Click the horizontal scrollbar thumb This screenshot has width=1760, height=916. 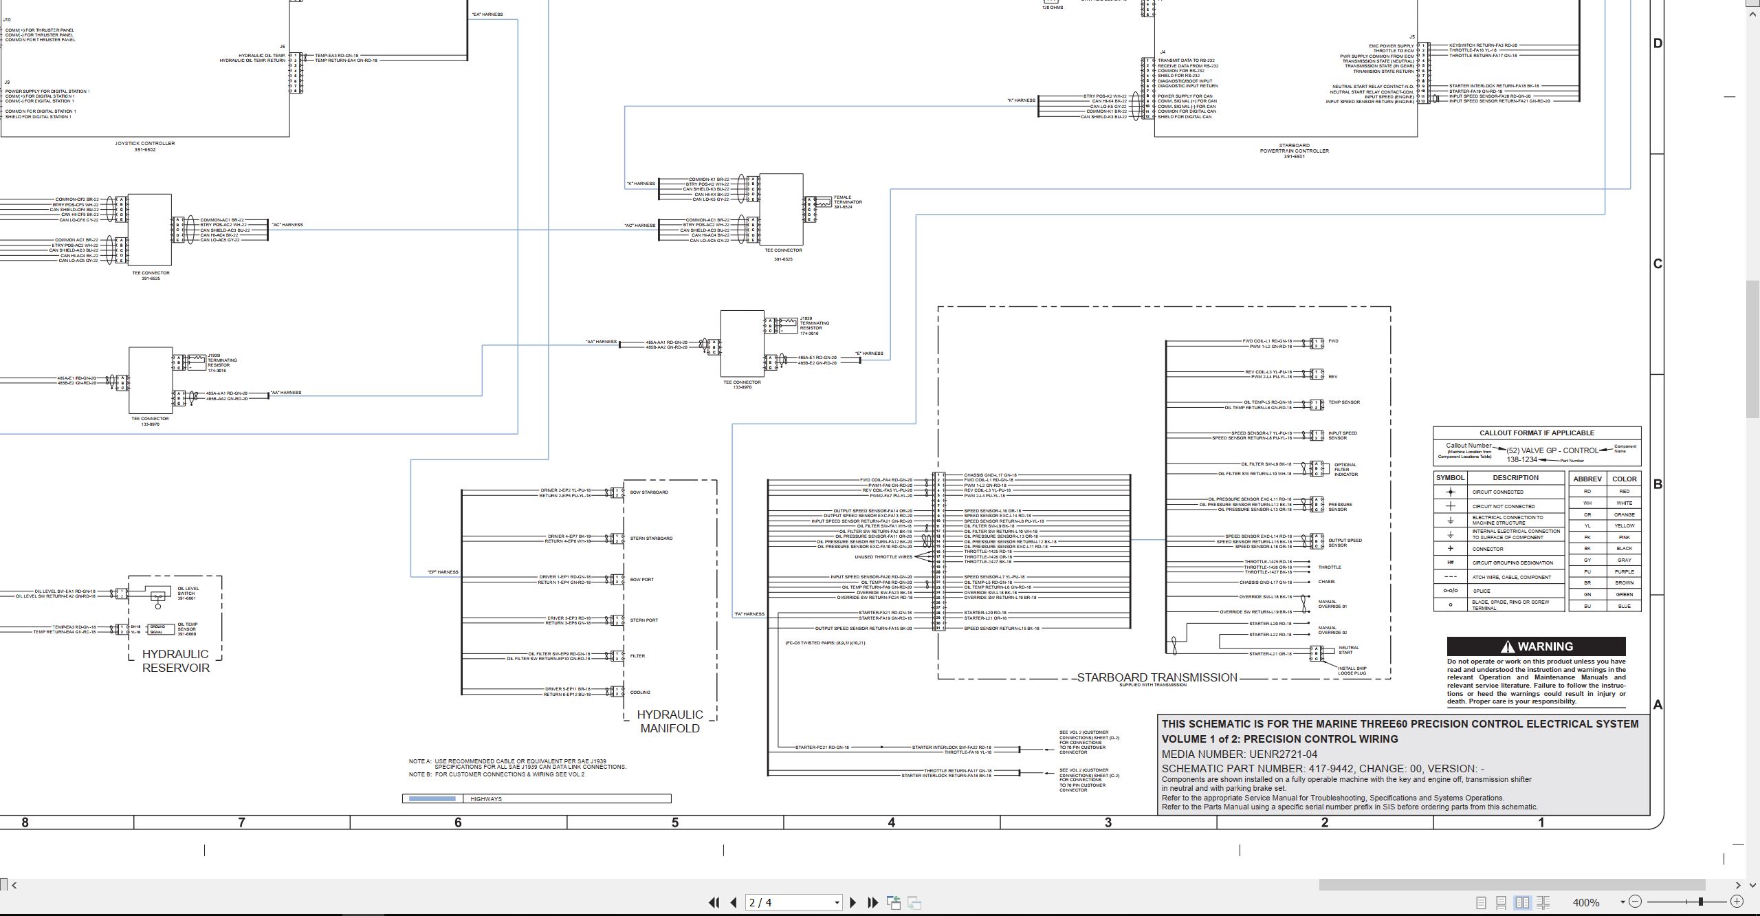tap(1512, 885)
